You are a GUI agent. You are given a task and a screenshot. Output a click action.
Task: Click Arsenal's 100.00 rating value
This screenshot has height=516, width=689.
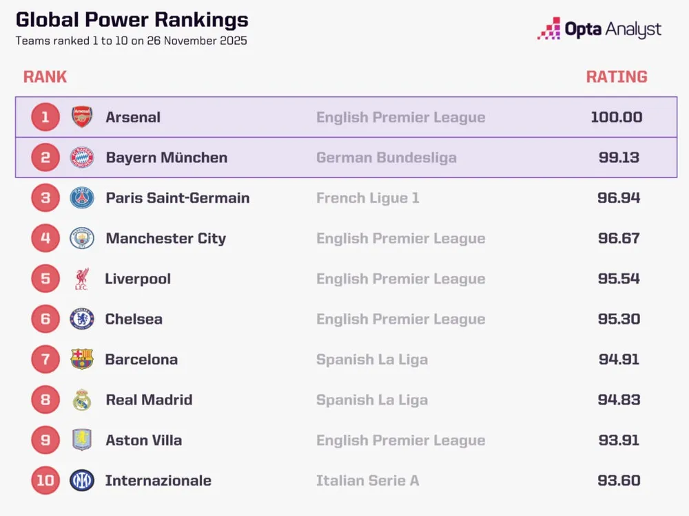point(616,117)
